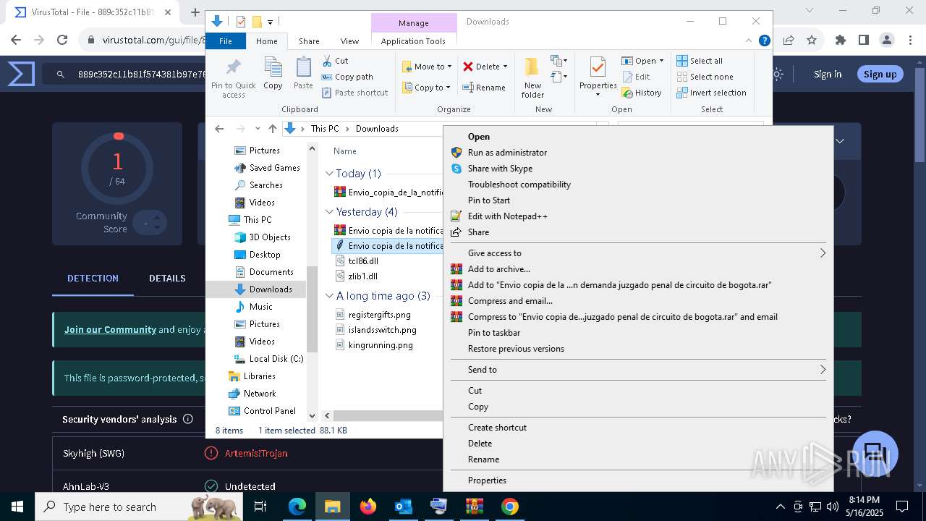Select kingrunning.png file
The width and height of the screenshot is (926, 521).
pyautogui.click(x=381, y=345)
